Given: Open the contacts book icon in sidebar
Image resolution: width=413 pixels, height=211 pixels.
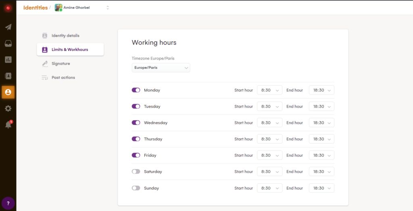Looking at the screenshot, I should (x=8, y=76).
